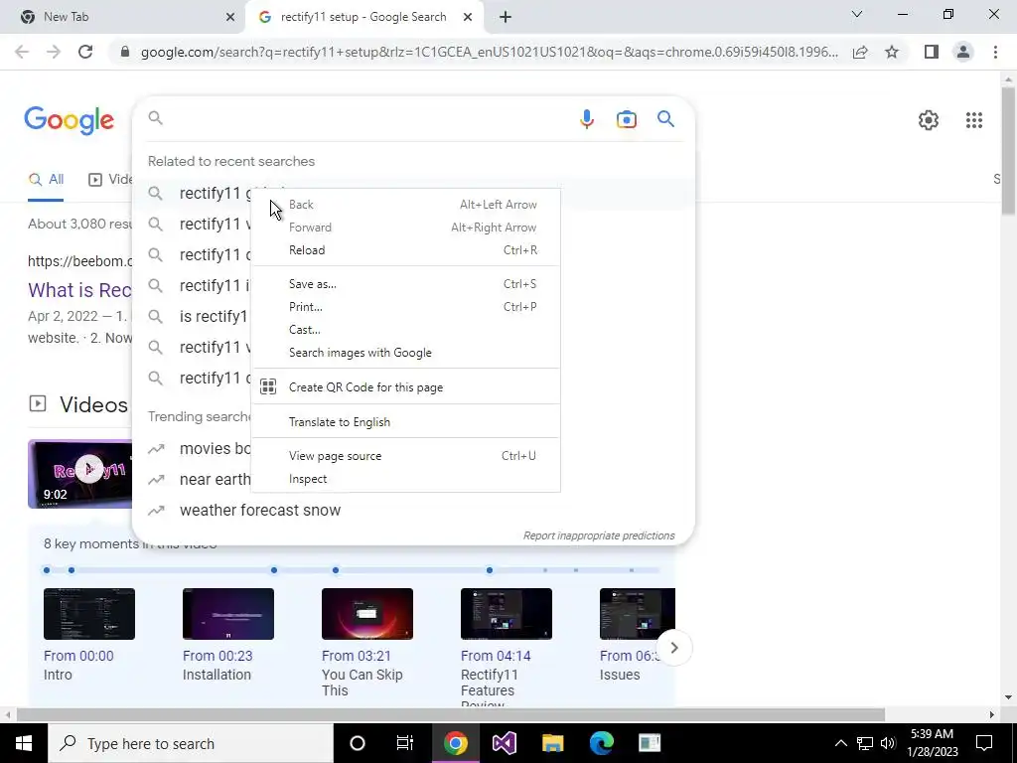Click the voice search microphone icon
The image size is (1017, 763).
586,119
